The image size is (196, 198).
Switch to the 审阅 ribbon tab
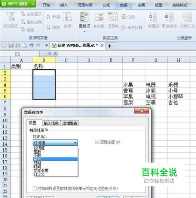[141, 5]
